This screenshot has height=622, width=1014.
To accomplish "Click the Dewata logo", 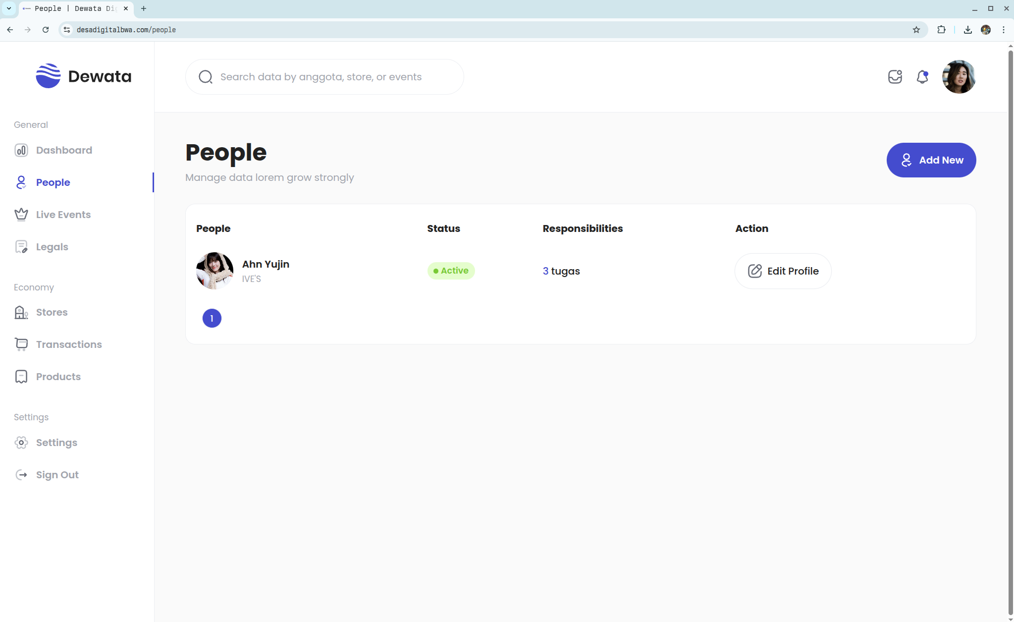I will [x=83, y=76].
